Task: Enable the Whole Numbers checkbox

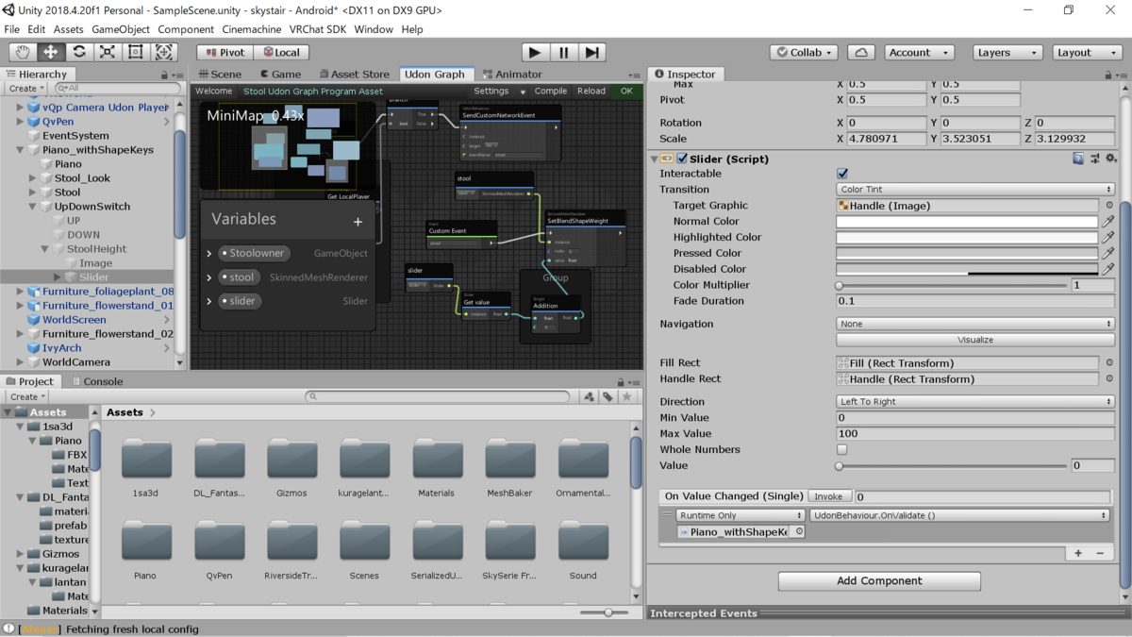Action: click(x=842, y=449)
